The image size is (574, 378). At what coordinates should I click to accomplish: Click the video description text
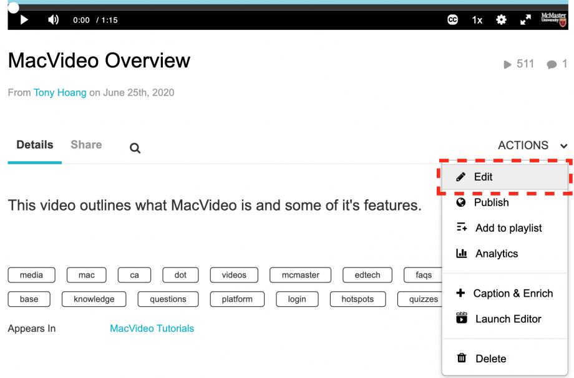[215, 206]
